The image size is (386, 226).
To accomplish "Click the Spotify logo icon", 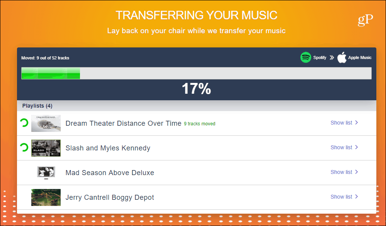I will coord(306,57).
